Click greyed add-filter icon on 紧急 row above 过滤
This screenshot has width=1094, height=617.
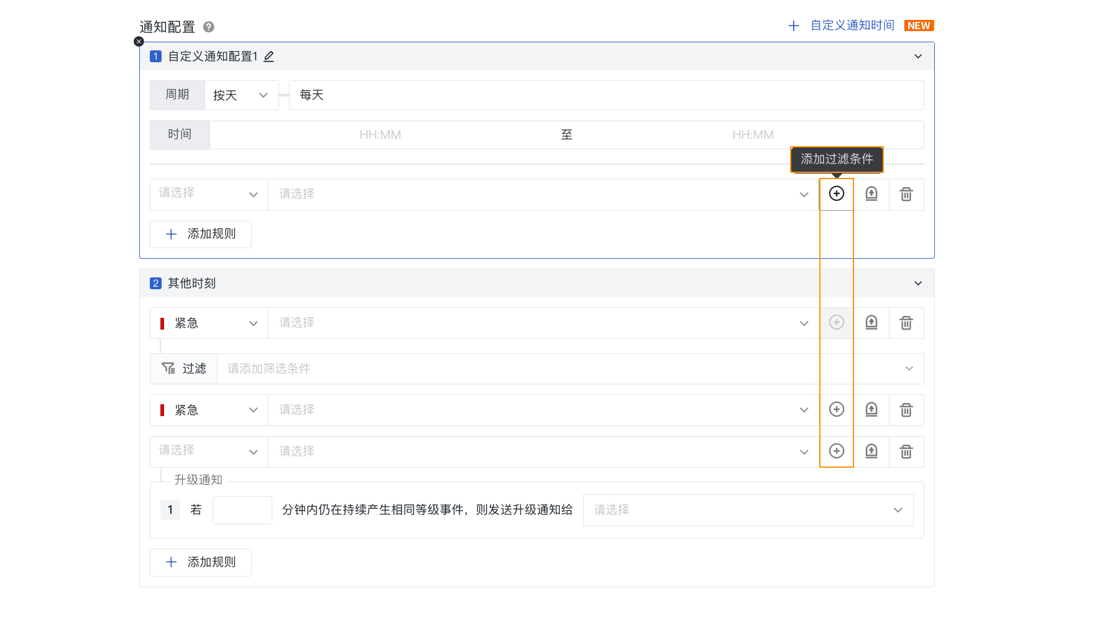837,323
